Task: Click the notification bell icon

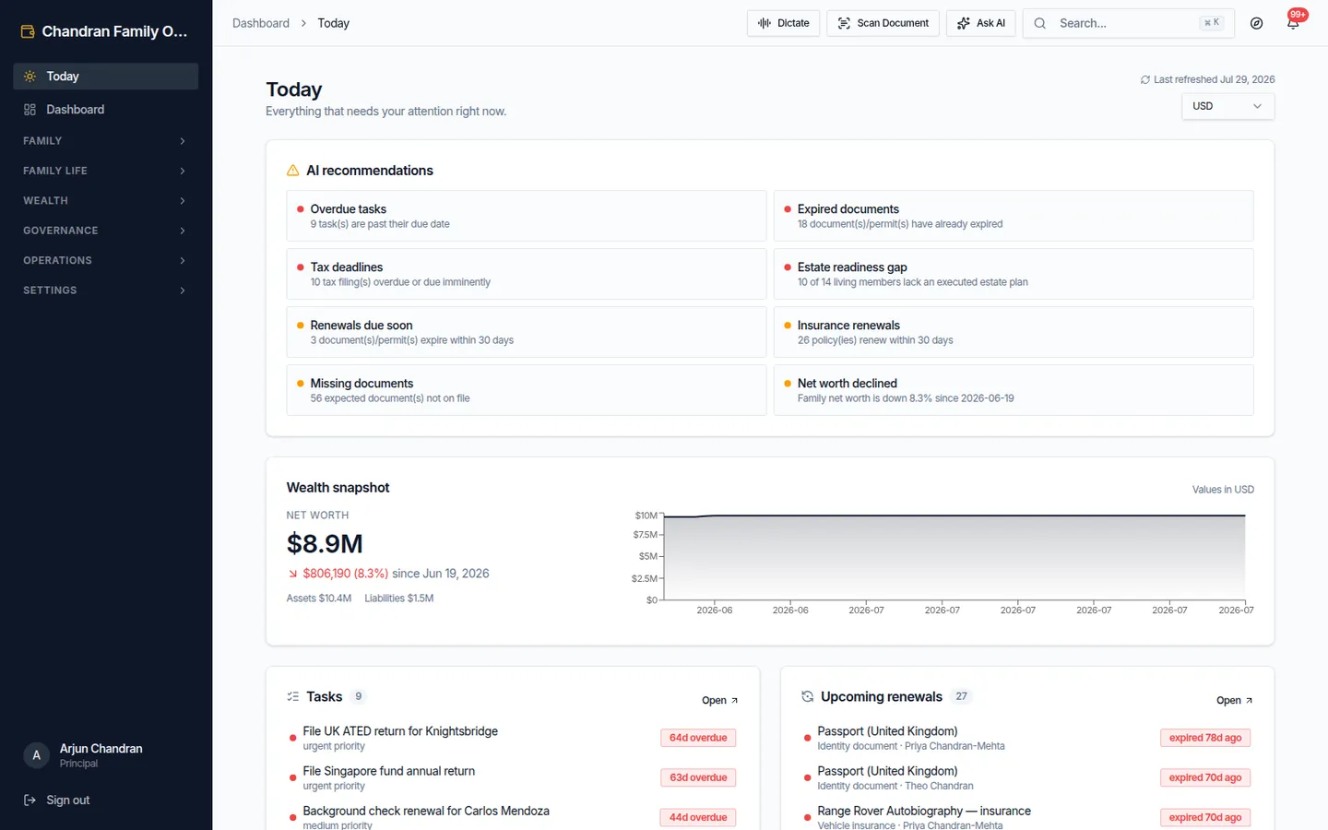Action: [x=1293, y=23]
